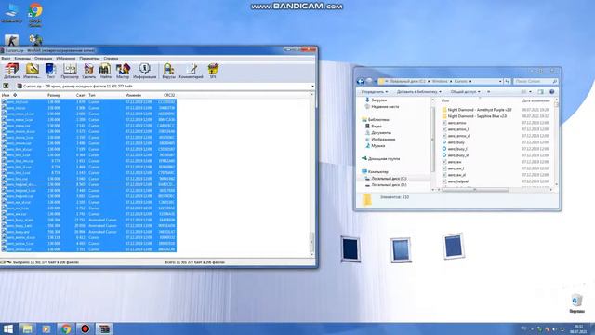Open the Избранное menu in WinRAR
Image resolution: width=595 pixels, height=335 pixels.
[66, 59]
